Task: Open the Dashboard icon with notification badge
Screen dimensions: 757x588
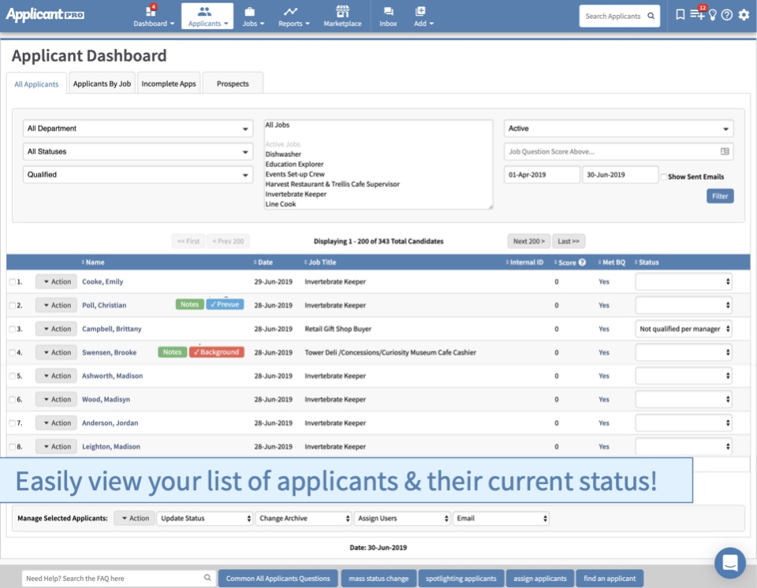Action: click(150, 12)
